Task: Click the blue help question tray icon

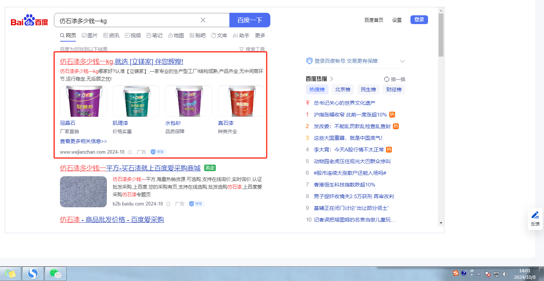Action: (464, 273)
